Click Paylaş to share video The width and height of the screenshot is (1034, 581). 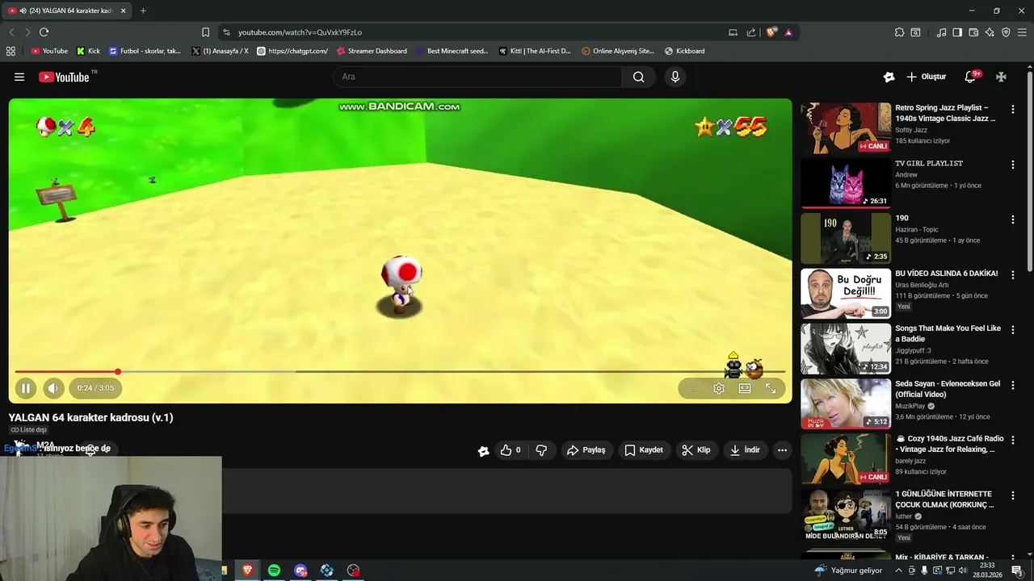pyautogui.click(x=586, y=450)
